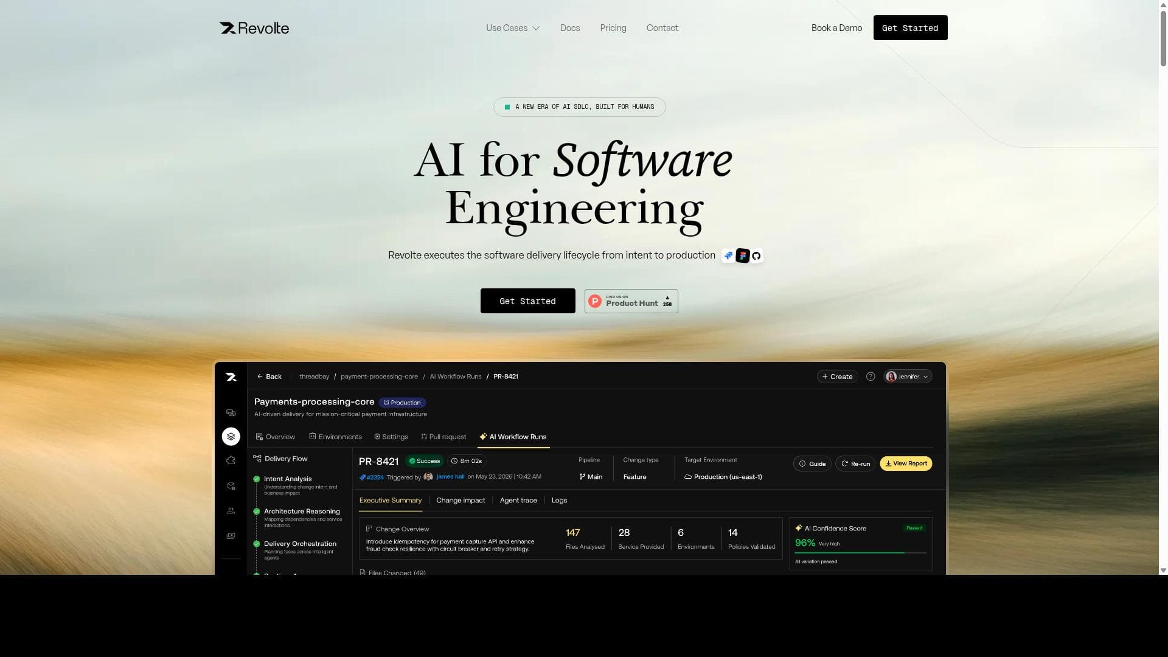Image resolution: width=1168 pixels, height=657 pixels.
Task: Open the Agent trace sub-tab
Action: coord(518,500)
